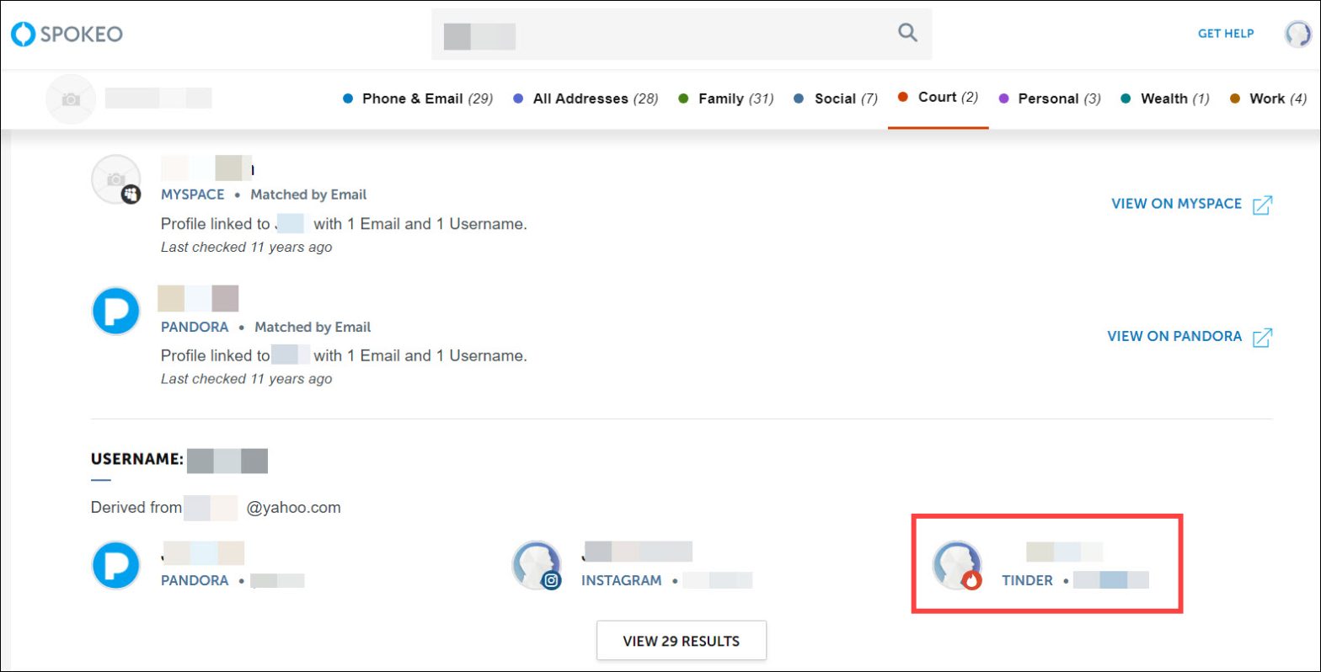The image size is (1321, 672).
Task: Click the Tinder label link
Action: (x=1028, y=580)
